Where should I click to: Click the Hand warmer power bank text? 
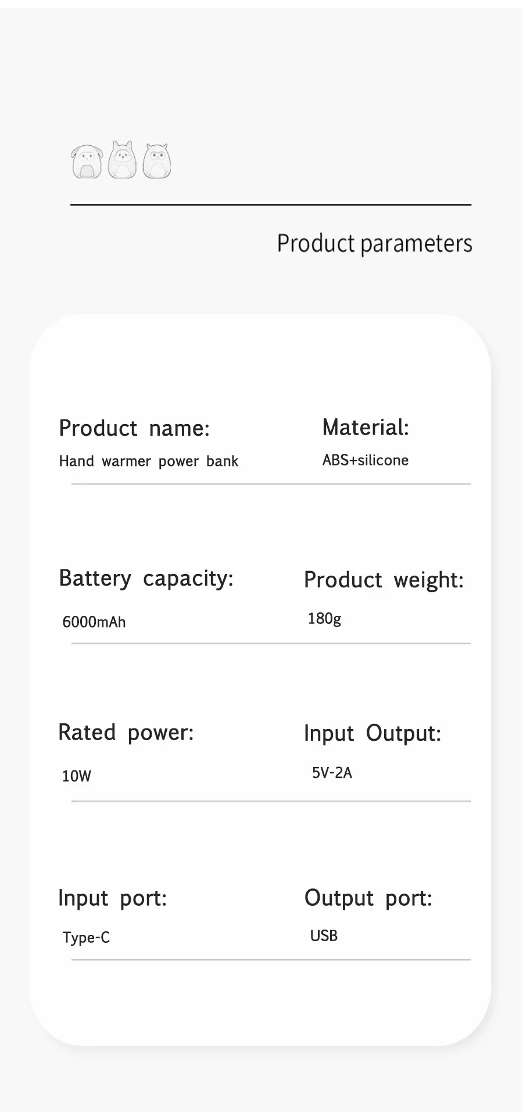[x=149, y=461]
